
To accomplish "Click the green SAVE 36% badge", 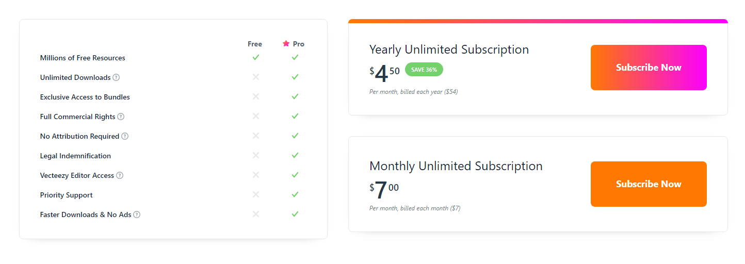I will (424, 70).
